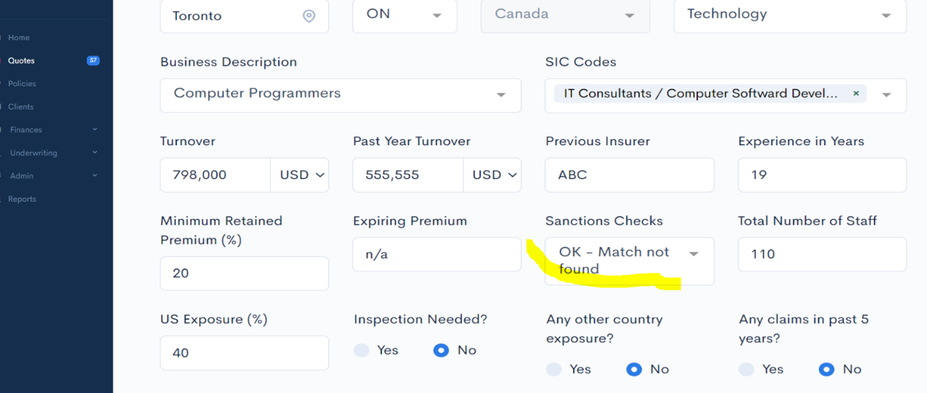The image size is (927, 393).
Task: Expand the Finances sidebar menu
Action: point(53,130)
